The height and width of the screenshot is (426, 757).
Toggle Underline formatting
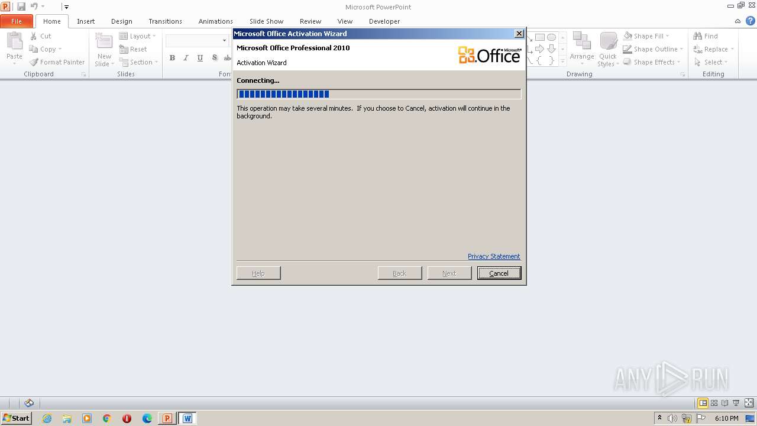200,57
